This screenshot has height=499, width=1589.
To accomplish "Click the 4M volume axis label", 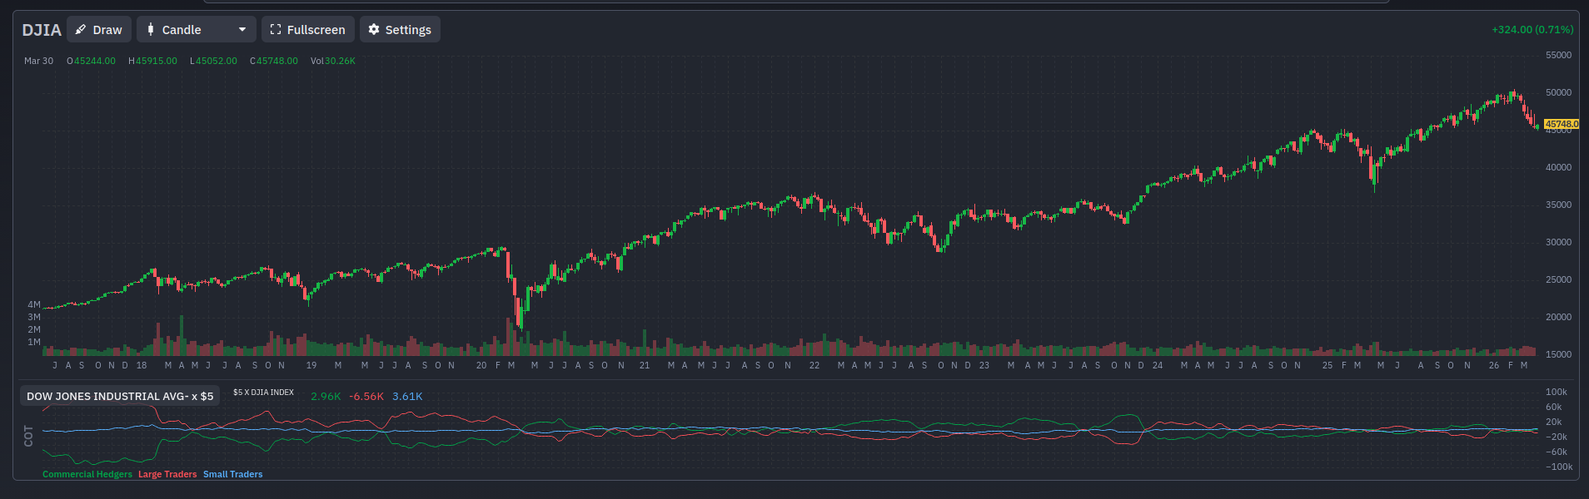I will tap(34, 304).
